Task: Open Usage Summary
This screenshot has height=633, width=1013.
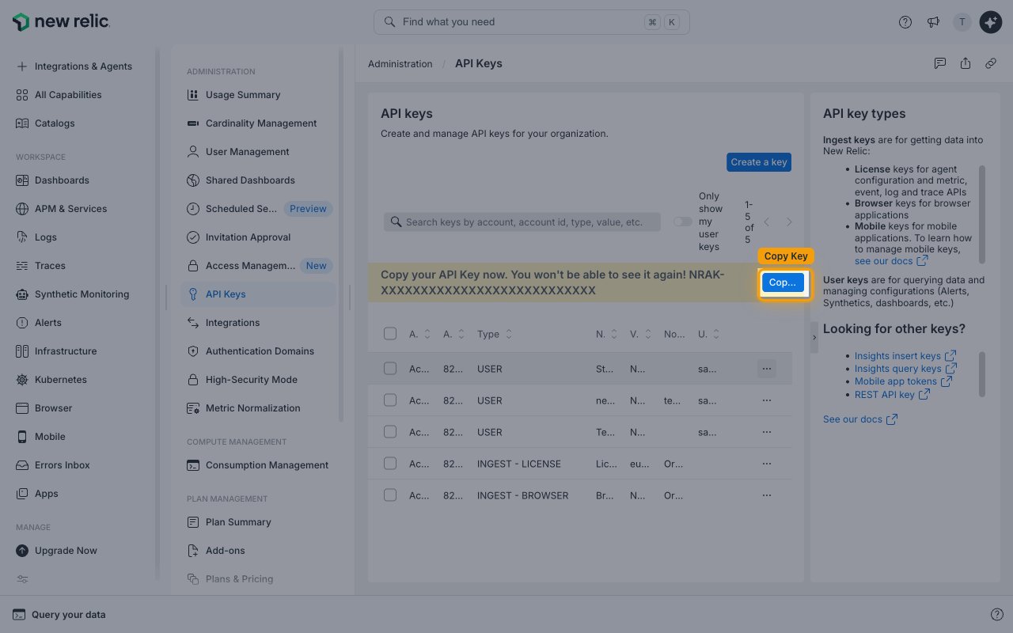Action: point(258,95)
